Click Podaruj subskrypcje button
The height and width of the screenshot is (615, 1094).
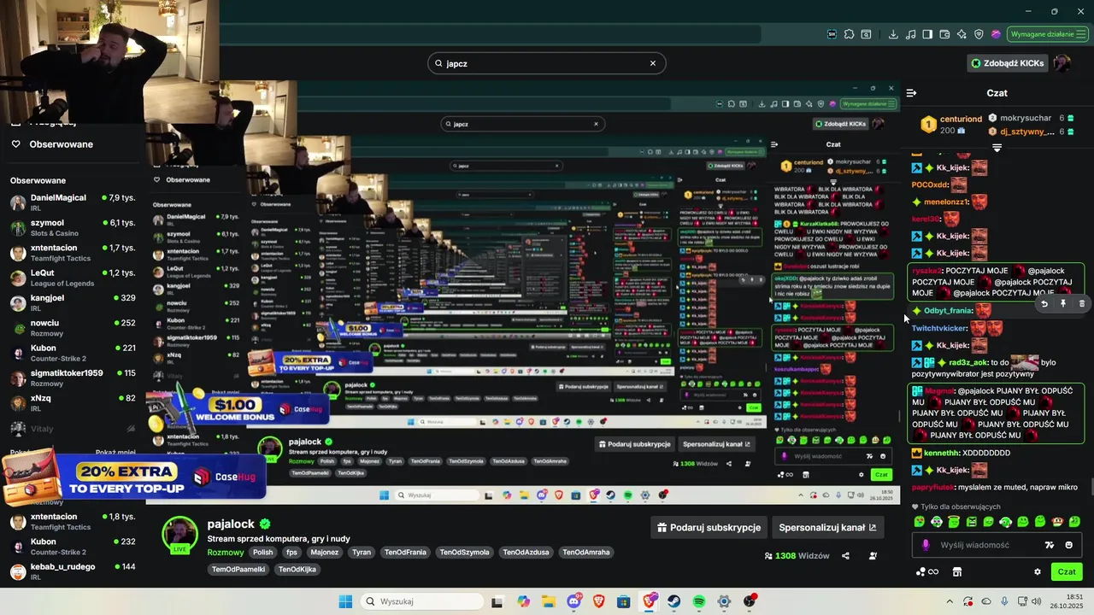pyautogui.click(x=709, y=528)
